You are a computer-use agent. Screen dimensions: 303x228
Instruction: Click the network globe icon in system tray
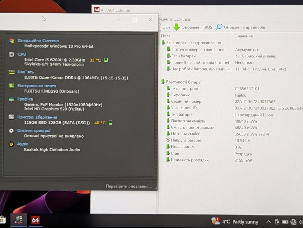coord(293,222)
